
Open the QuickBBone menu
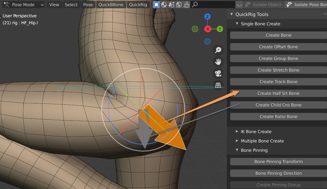click(x=111, y=5)
